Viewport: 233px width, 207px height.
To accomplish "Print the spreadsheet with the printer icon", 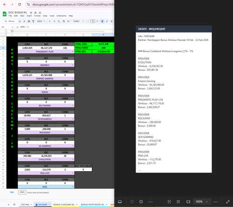I will pos(29,21).
